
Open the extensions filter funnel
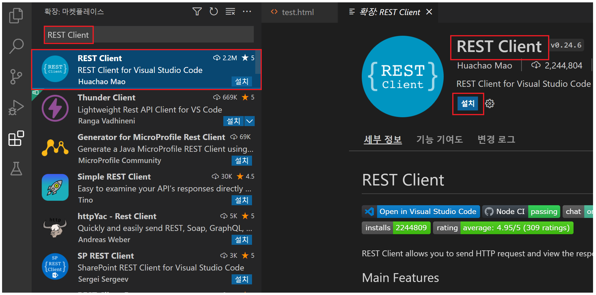click(197, 11)
